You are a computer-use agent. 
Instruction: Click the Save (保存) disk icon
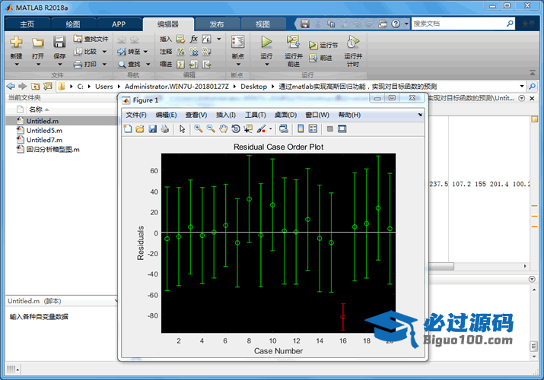59,42
